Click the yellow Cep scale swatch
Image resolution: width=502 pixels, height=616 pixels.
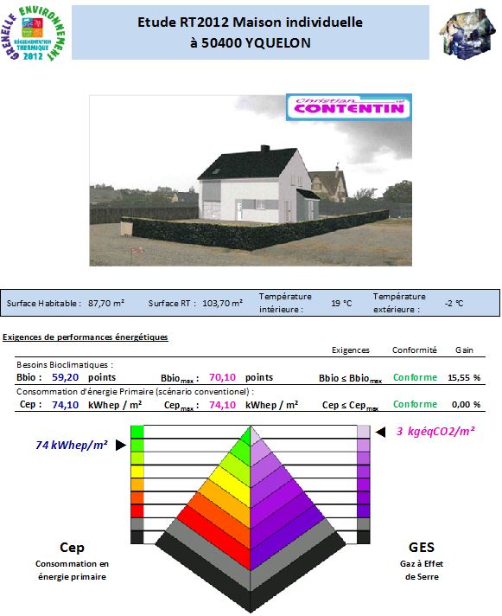(x=137, y=472)
